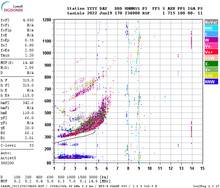Click the foF2 value 4.850
The width and height of the screenshot is (220, 188).
pos(28,20)
